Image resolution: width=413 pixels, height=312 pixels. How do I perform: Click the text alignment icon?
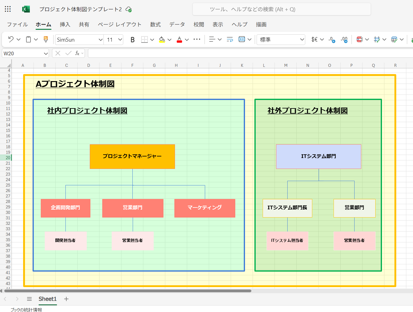[x=212, y=39]
